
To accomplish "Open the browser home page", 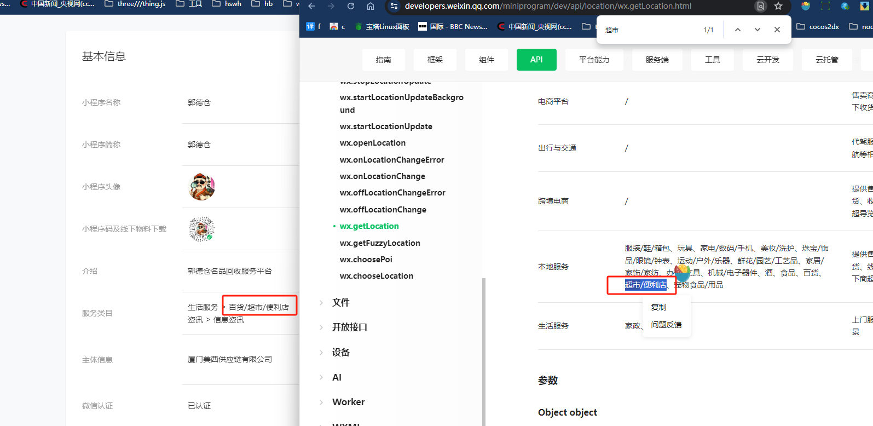I will pyautogui.click(x=371, y=6).
